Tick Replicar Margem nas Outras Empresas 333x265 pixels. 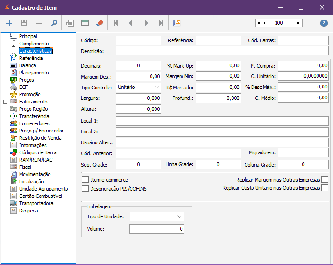point(324,180)
